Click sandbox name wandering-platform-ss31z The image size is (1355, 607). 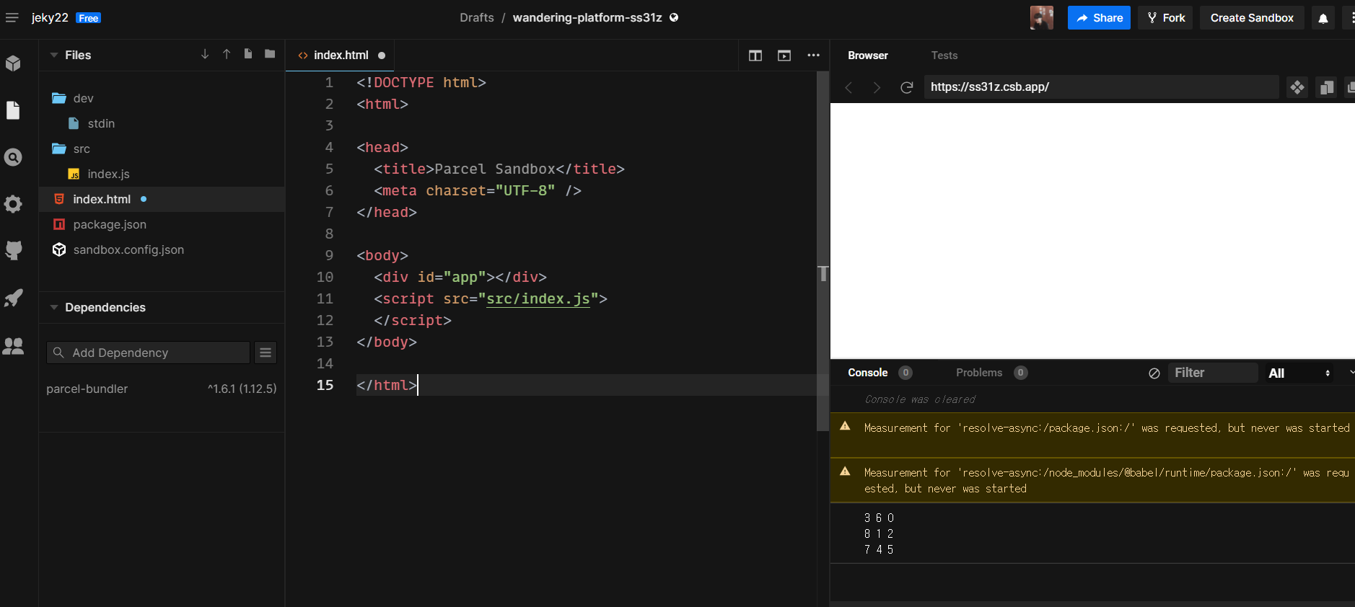pos(587,17)
